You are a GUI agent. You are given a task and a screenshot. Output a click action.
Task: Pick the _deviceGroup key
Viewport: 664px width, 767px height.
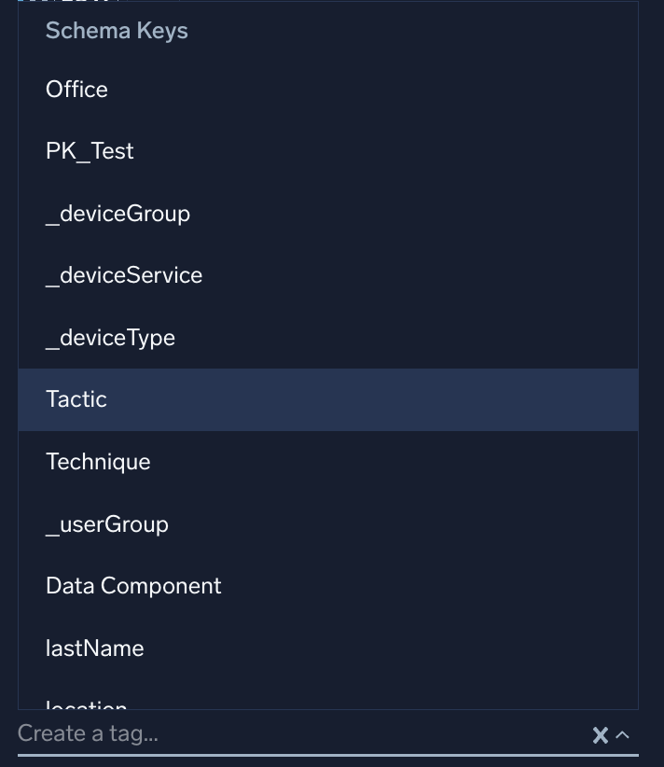coord(118,213)
